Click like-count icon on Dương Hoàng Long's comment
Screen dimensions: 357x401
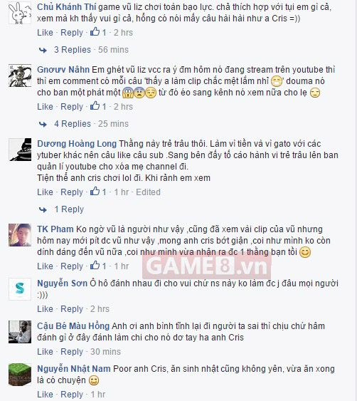[x=95, y=192]
